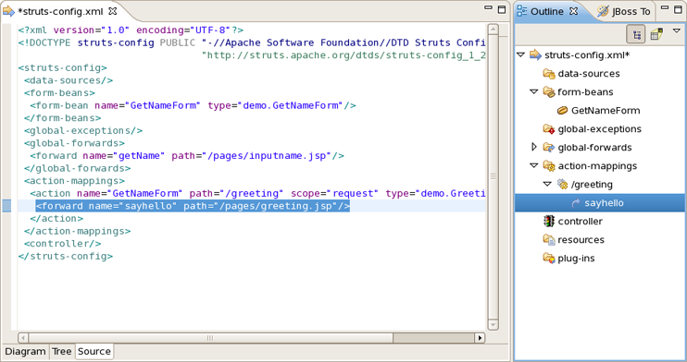The width and height of the screenshot is (687, 362).
Task: Collapse the /greeting action node
Action: pos(547,184)
